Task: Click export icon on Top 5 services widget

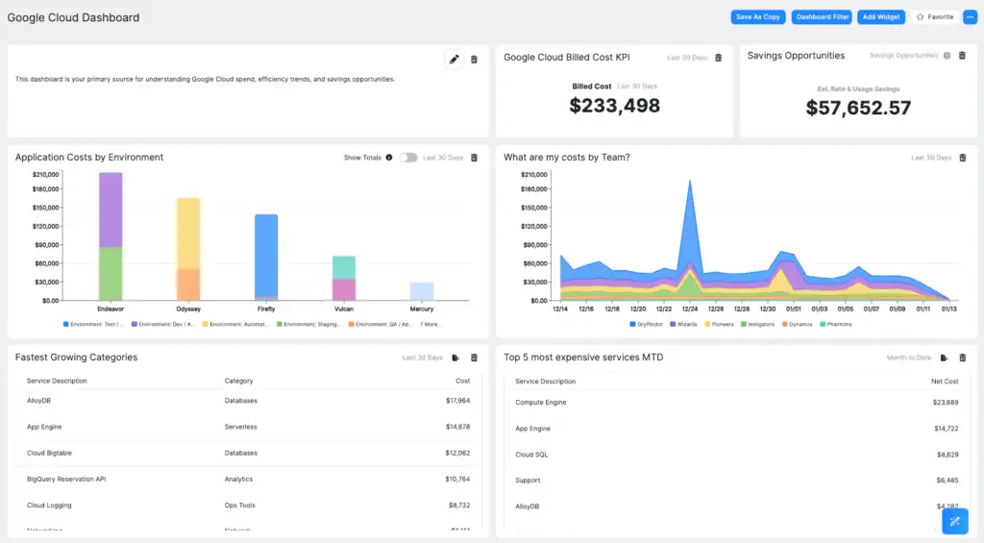Action: (945, 358)
